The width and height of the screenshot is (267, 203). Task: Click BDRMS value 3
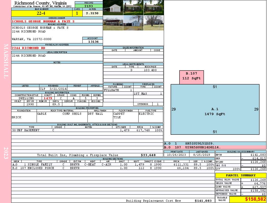pos(97,98)
